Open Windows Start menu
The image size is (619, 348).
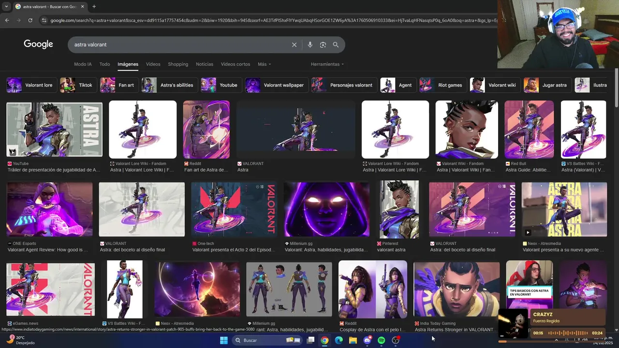click(224, 340)
